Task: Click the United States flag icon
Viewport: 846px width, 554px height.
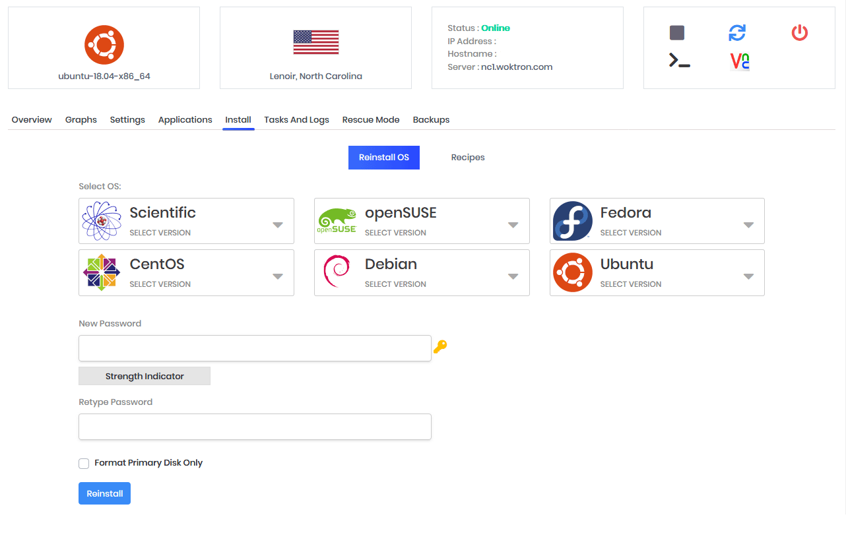Action: tap(316, 42)
